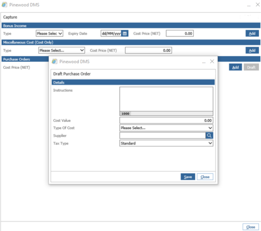Save the Draft Purchase Order
The height and width of the screenshot is (231, 261).
(188, 177)
